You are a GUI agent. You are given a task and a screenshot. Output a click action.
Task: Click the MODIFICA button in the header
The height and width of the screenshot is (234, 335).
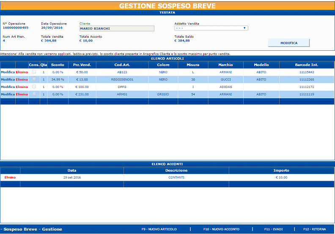point(288,43)
